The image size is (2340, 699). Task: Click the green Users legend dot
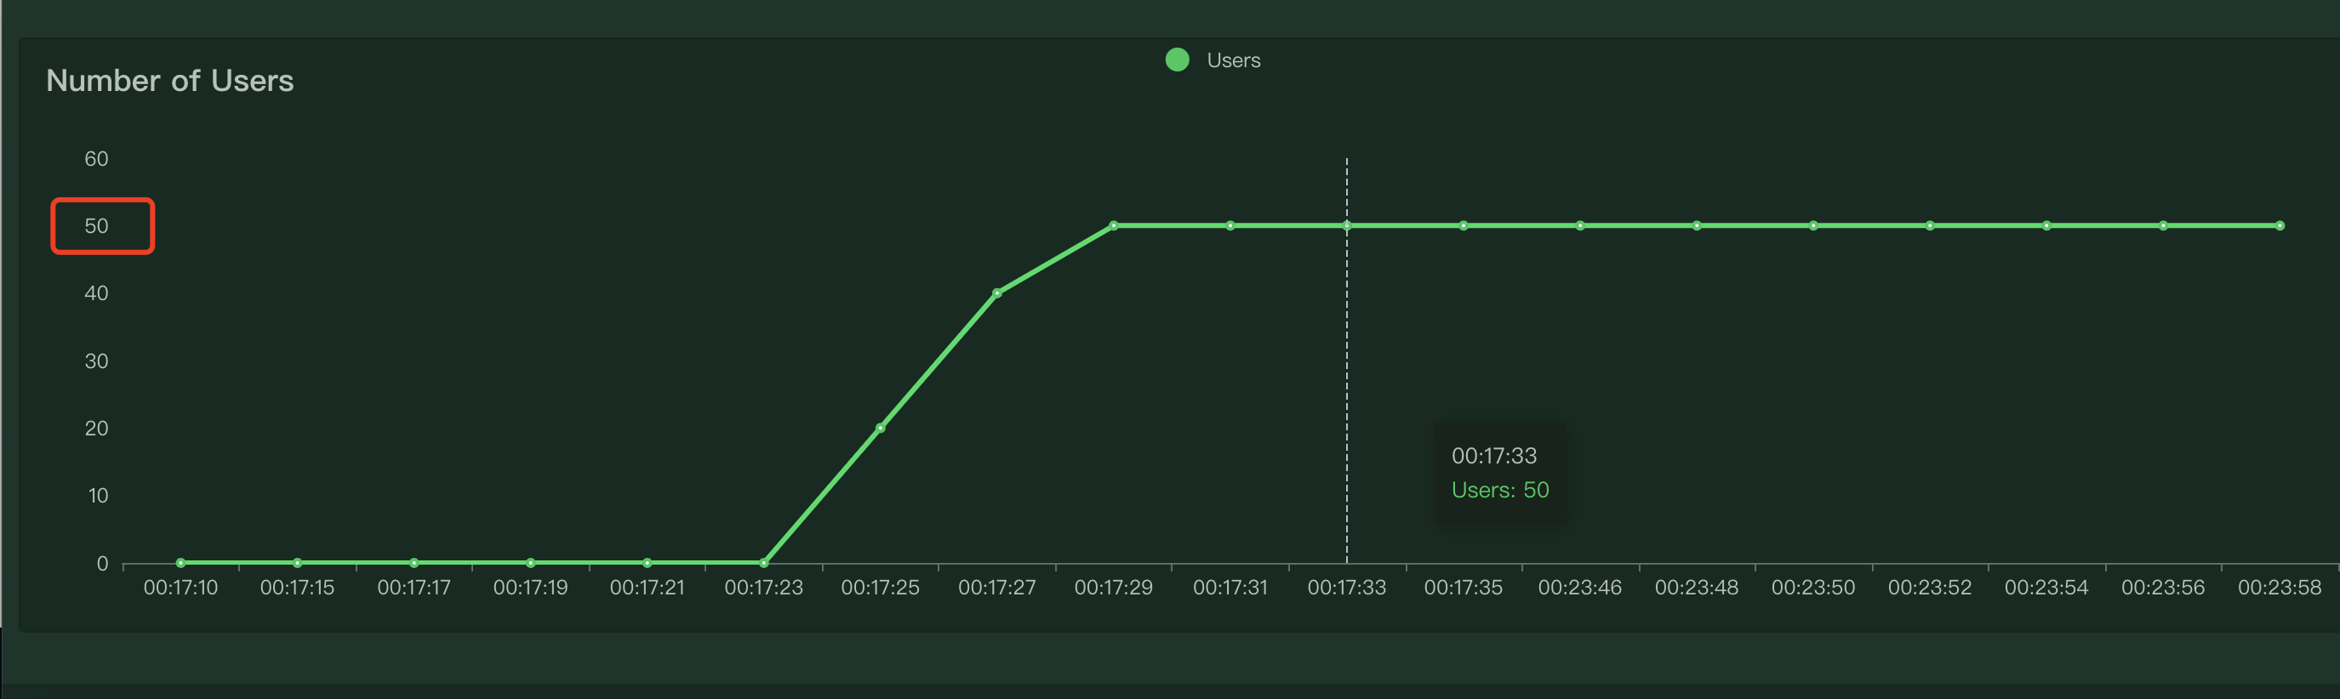[x=1176, y=60]
